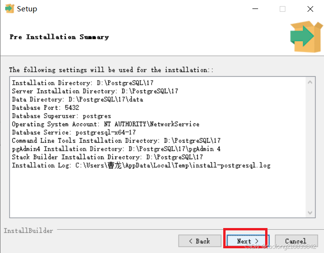Select the 'Database Service: postgresql-x64-17' line
Screen dimensions: 324x253
click(74, 132)
